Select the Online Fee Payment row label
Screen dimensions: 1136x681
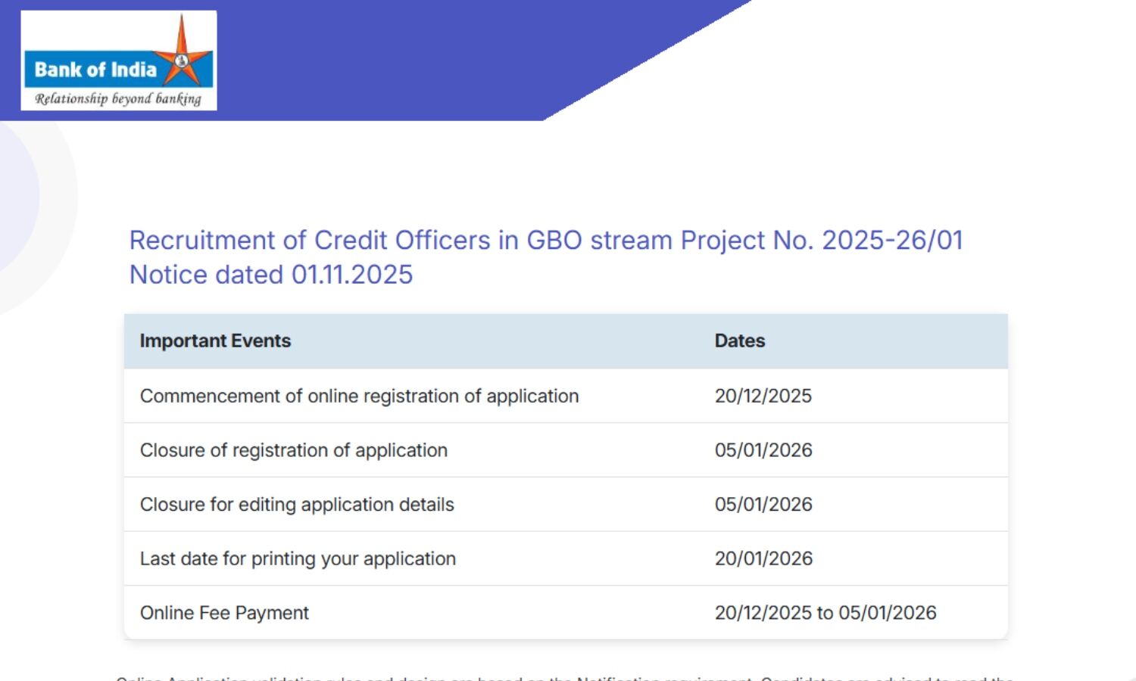click(x=224, y=613)
